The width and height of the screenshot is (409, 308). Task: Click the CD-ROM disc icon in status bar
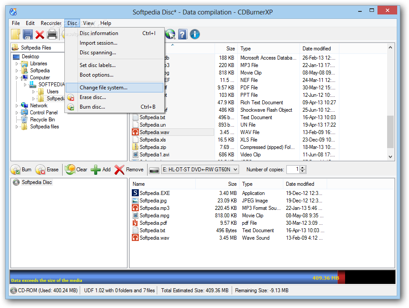point(14,290)
